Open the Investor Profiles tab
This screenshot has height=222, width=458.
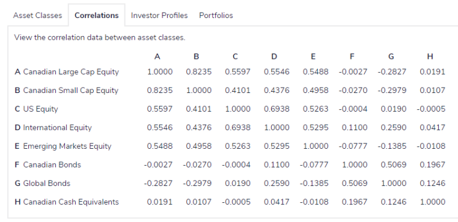pos(159,16)
